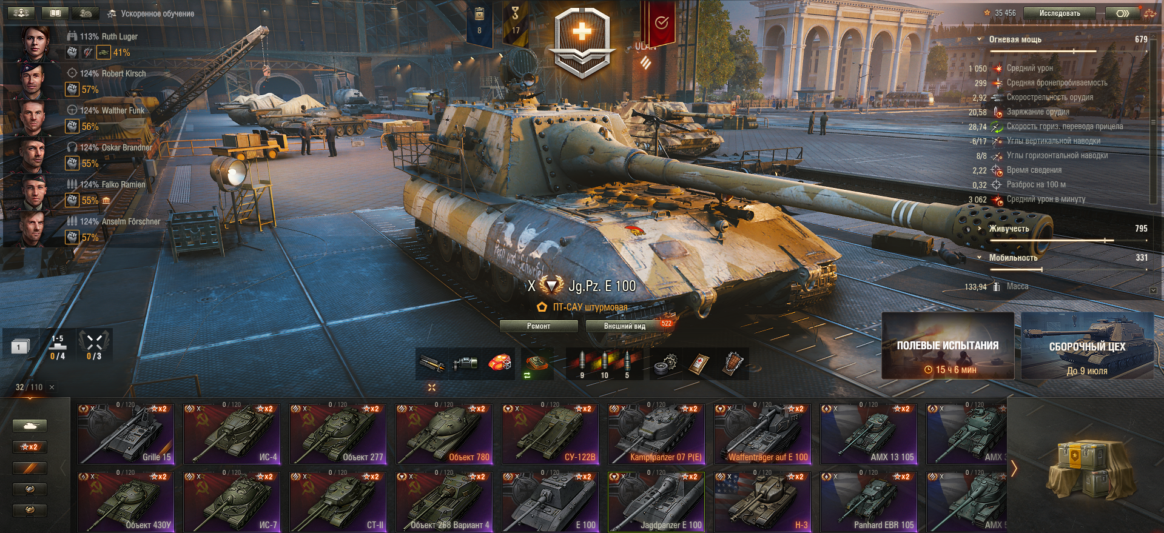The width and height of the screenshot is (1164, 533).
Task: Open the gun rammer equipment slot
Action: 431,364
